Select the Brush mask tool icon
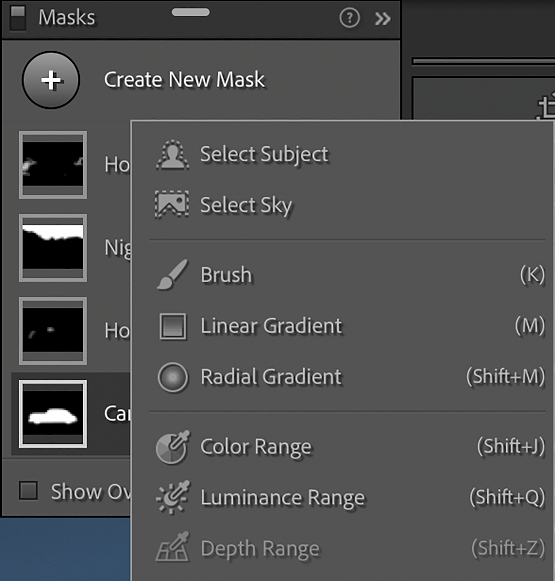The image size is (555, 581). pyautogui.click(x=172, y=275)
